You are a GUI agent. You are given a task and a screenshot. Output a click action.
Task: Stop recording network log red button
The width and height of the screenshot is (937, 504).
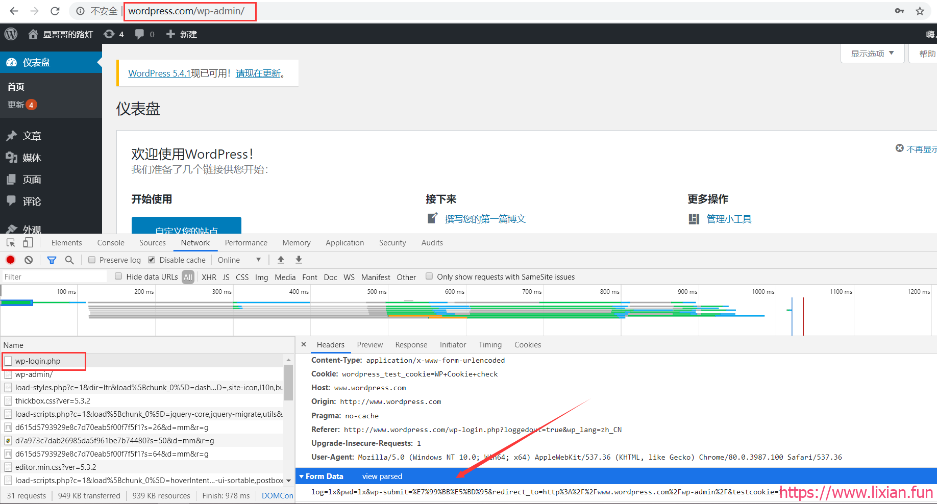10,260
